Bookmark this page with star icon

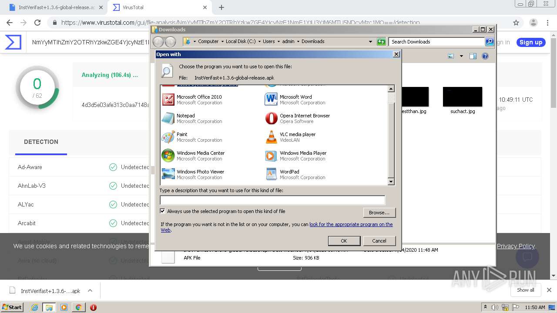[516, 23]
